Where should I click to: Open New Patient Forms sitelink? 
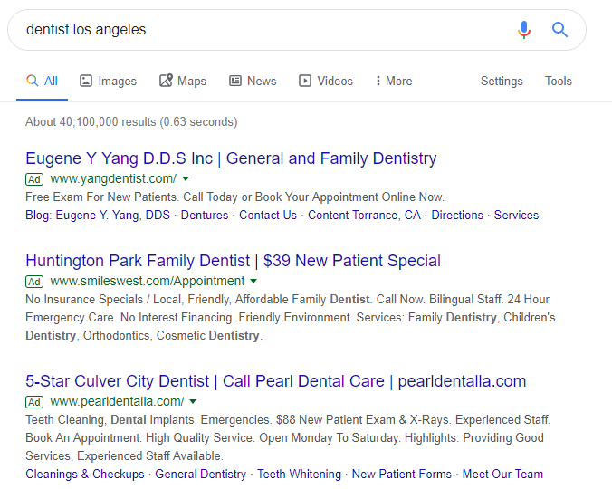coord(402,474)
